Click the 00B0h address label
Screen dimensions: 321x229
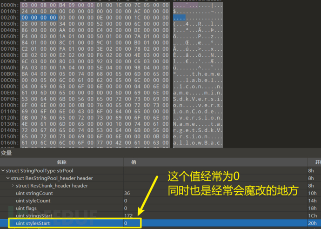coord(10,74)
